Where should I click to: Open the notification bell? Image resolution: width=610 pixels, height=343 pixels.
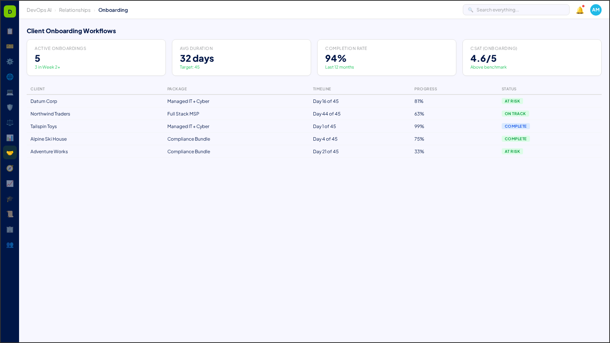[579, 10]
